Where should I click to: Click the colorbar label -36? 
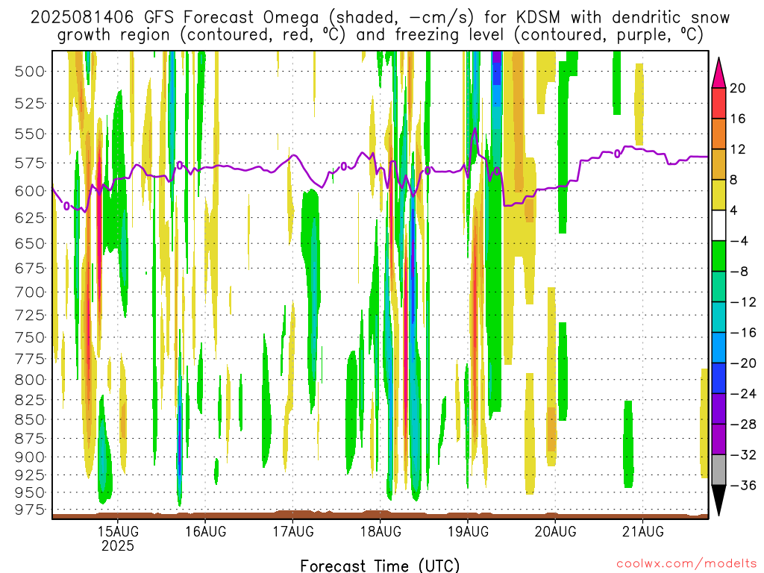743,485
